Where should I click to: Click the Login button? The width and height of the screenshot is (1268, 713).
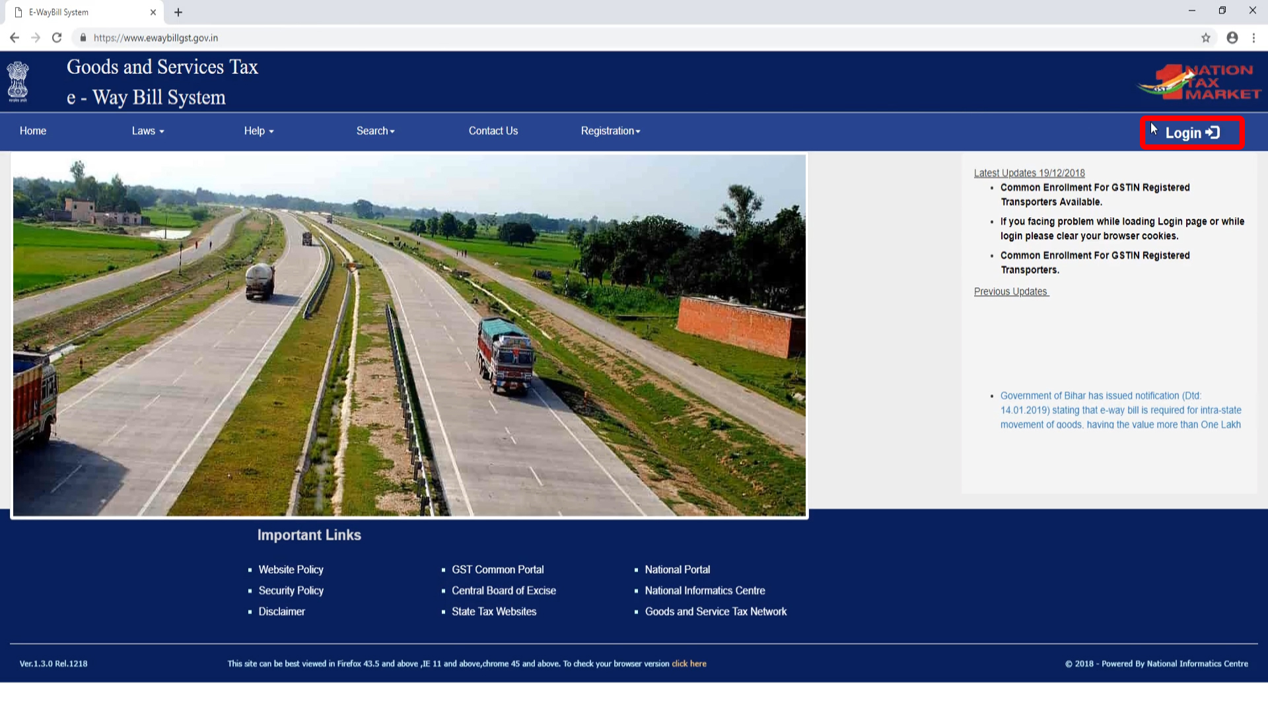[1192, 133]
